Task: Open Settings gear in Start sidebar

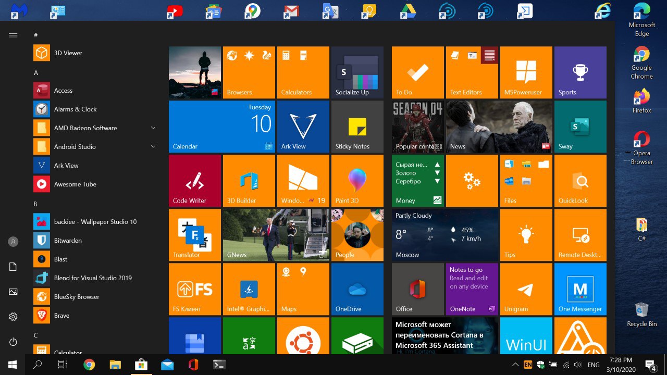Action: pyautogui.click(x=13, y=317)
